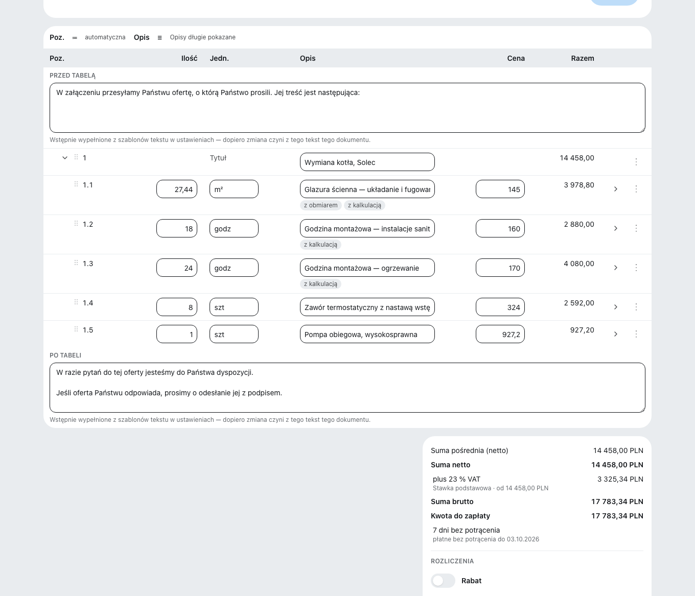Grab drag handle of position 1.2
This screenshot has height=596, width=695.
tap(76, 224)
